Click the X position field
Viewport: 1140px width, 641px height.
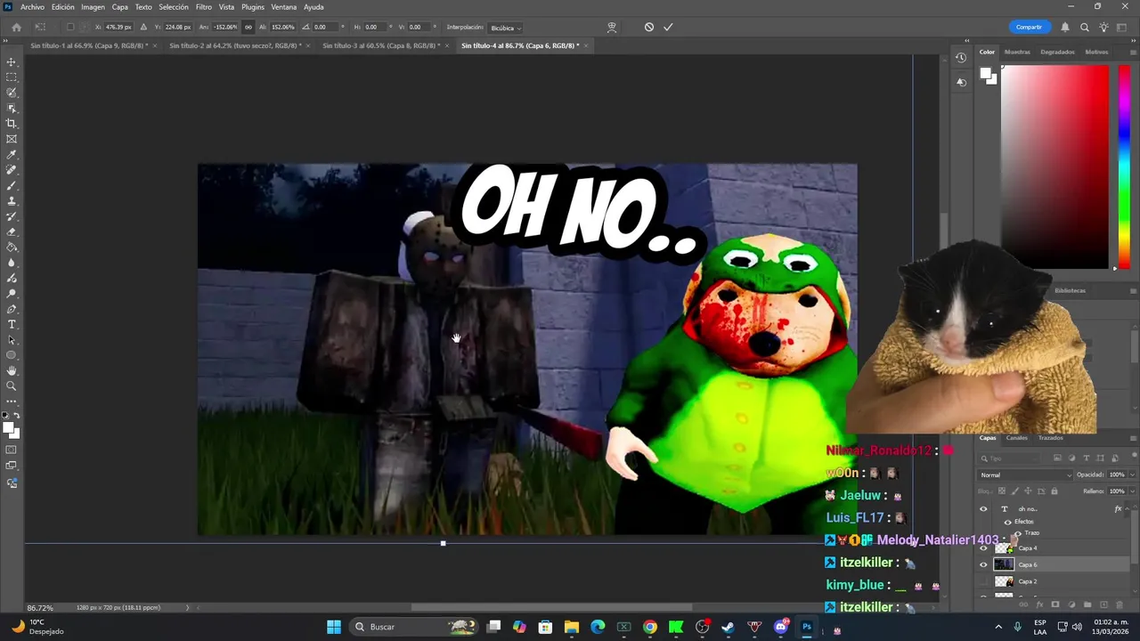(119, 27)
